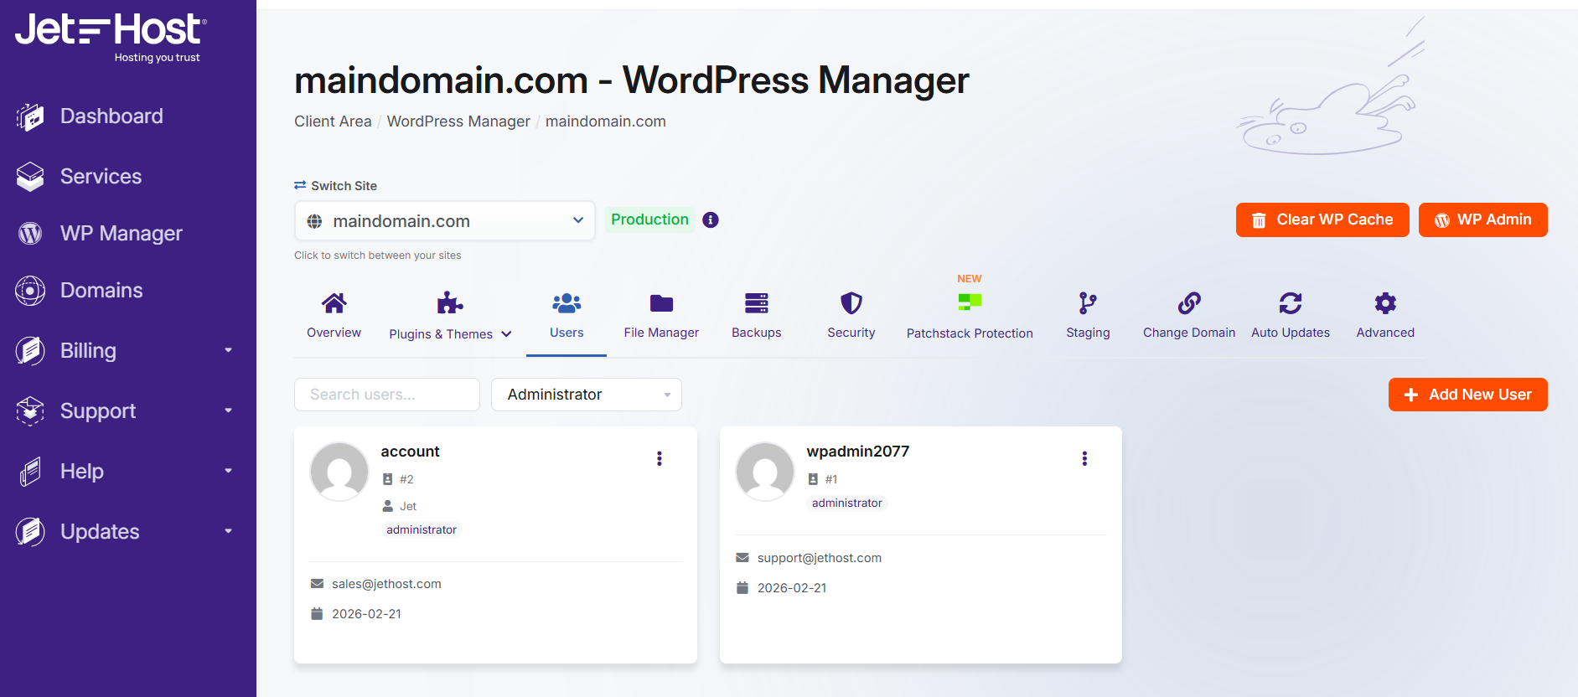Click the Patchstack Protection tab label

tap(970, 333)
